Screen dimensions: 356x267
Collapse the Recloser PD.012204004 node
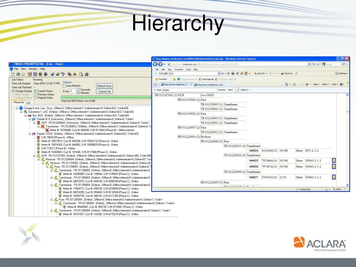click(x=38, y=159)
